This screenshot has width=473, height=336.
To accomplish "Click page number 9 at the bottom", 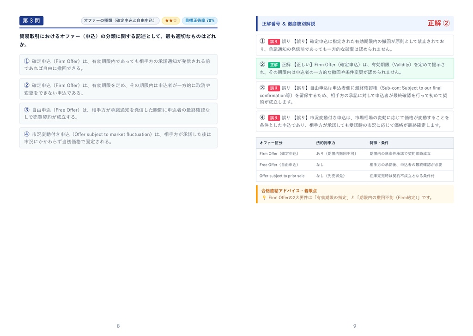I will (x=355, y=326).
